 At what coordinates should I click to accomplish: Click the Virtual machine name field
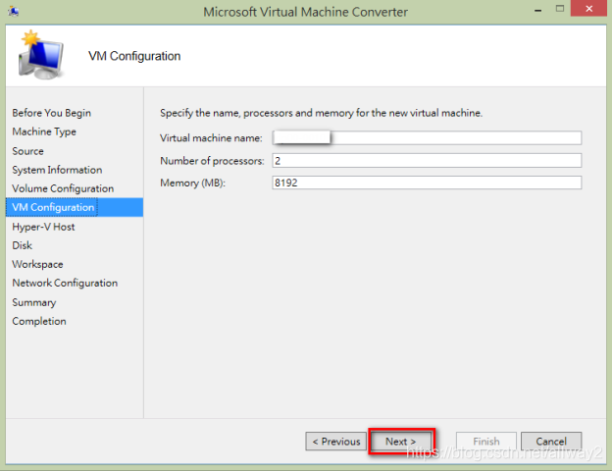(427, 137)
